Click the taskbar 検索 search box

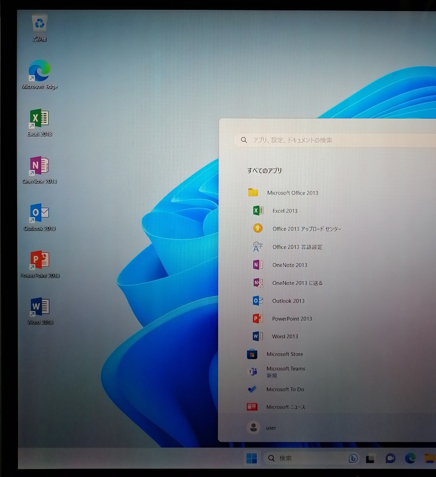coord(312,458)
